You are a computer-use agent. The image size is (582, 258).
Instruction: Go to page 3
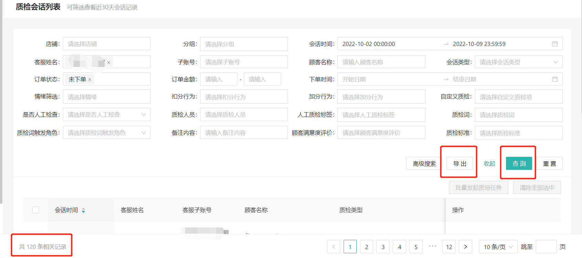[x=383, y=247]
